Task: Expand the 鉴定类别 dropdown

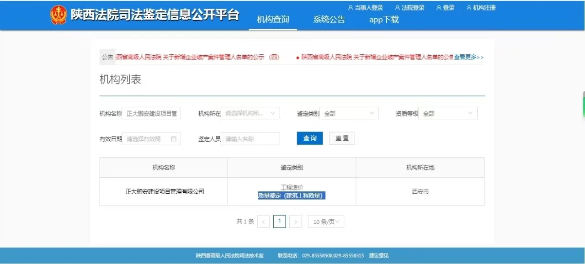Action: click(349, 113)
